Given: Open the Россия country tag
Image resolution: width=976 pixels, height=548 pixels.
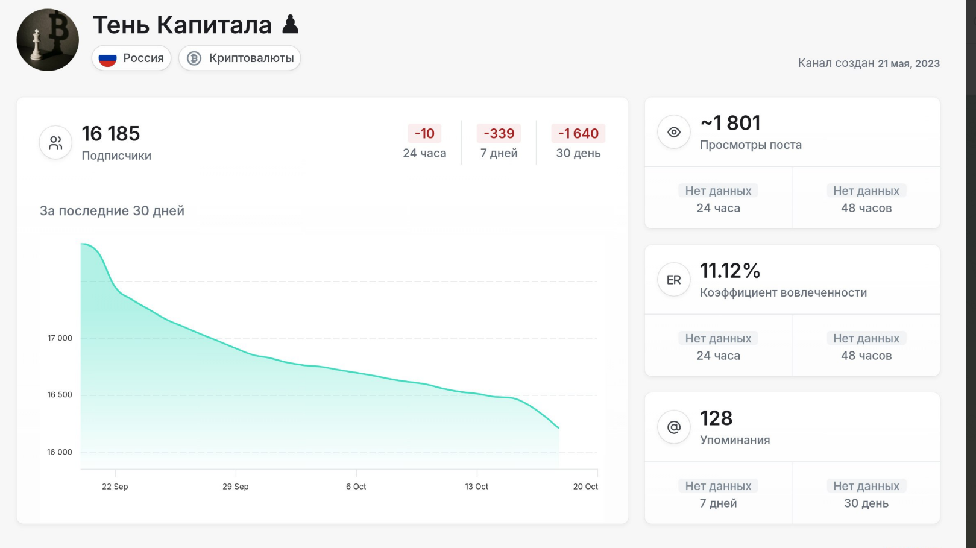Looking at the screenshot, I should tap(132, 58).
